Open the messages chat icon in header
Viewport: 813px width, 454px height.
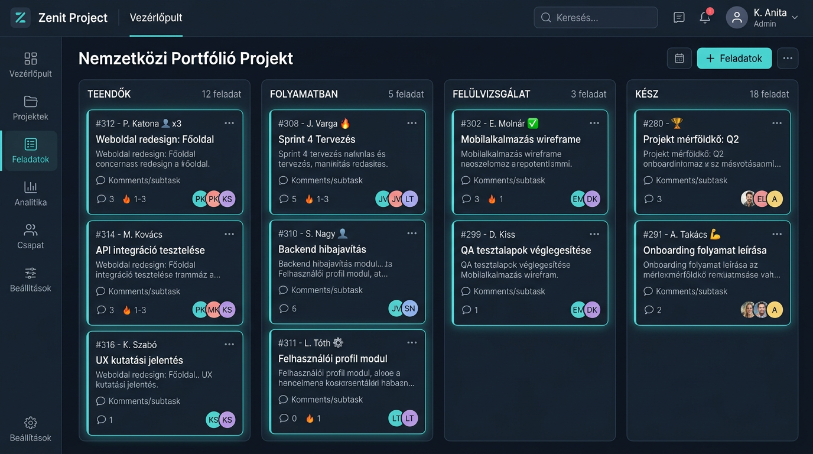pos(679,18)
